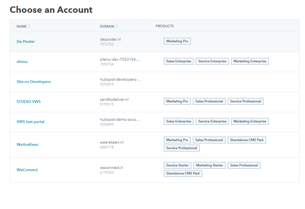Click SWS test portal's Sales Enterprise tag
This screenshot has width=305, height=209.
[178, 121]
